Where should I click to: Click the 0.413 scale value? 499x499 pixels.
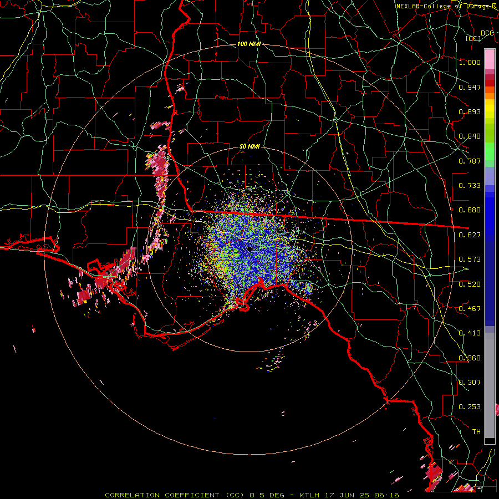(x=470, y=333)
